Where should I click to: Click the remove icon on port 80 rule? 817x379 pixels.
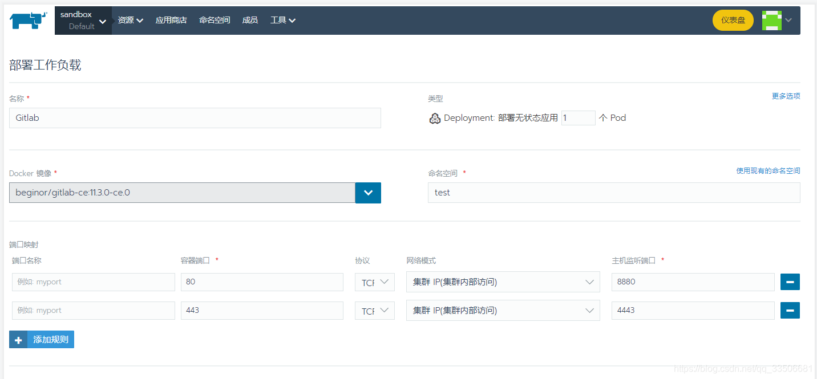[790, 282]
